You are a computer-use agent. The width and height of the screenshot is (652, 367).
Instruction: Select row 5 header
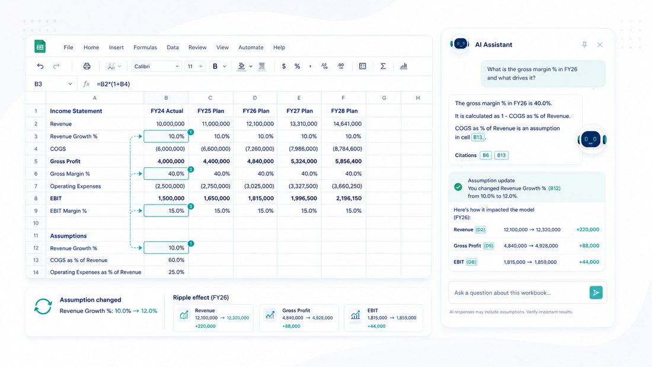(x=36, y=161)
